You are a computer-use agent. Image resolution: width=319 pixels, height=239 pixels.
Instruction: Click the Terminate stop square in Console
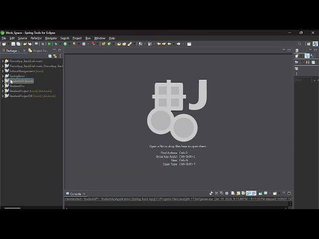tap(227, 193)
